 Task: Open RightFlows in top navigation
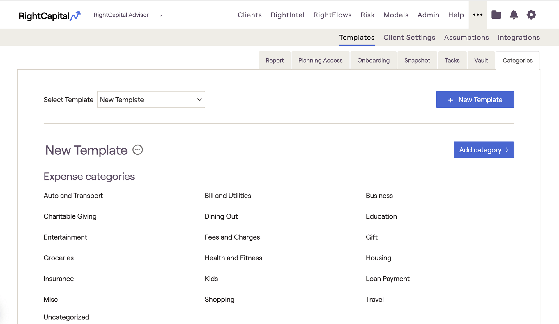pos(332,15)
